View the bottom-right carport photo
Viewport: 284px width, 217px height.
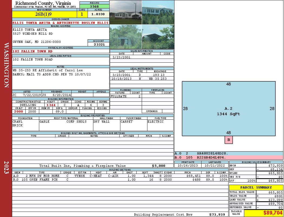(158, 37)
